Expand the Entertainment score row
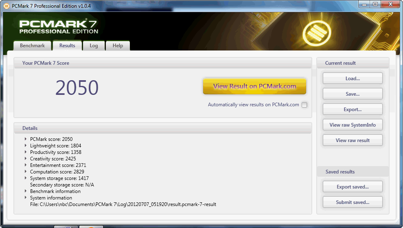This screenshot has height=228, width=403. 26,165
